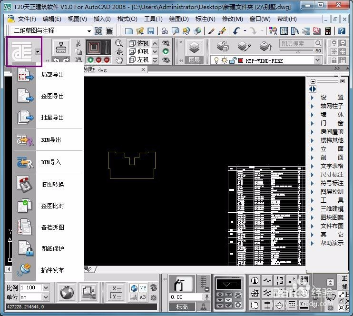This screenshot has height=316, width=353.
Task: Click the 帮助演示 panel entry
Action: click(332, 243)
